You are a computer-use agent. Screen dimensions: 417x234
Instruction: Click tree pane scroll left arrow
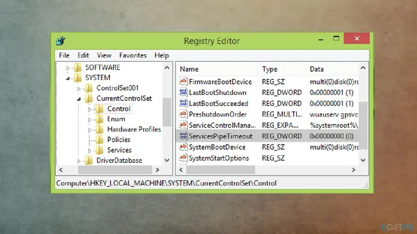click(61, 170)
